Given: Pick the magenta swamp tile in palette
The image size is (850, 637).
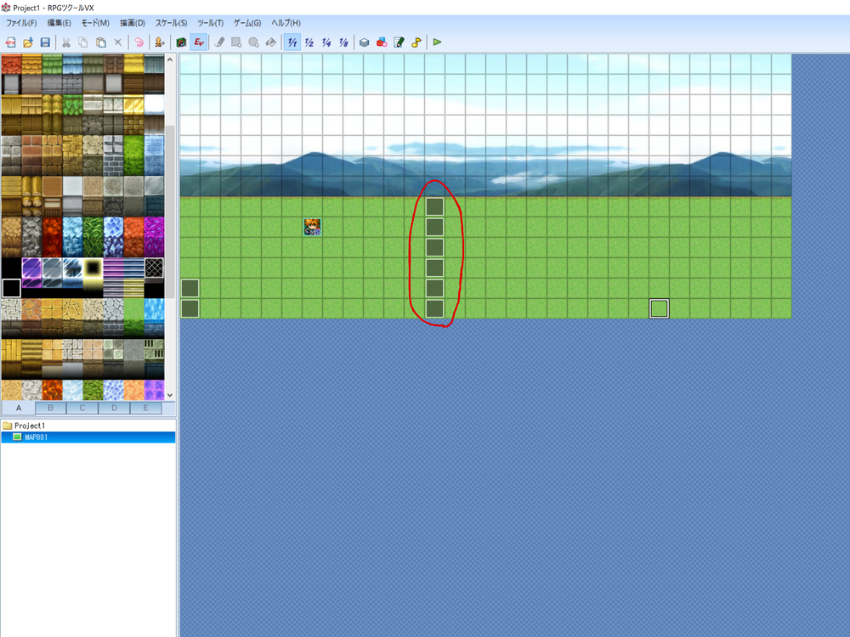Looking at the screenshot, I should (154, 237).
